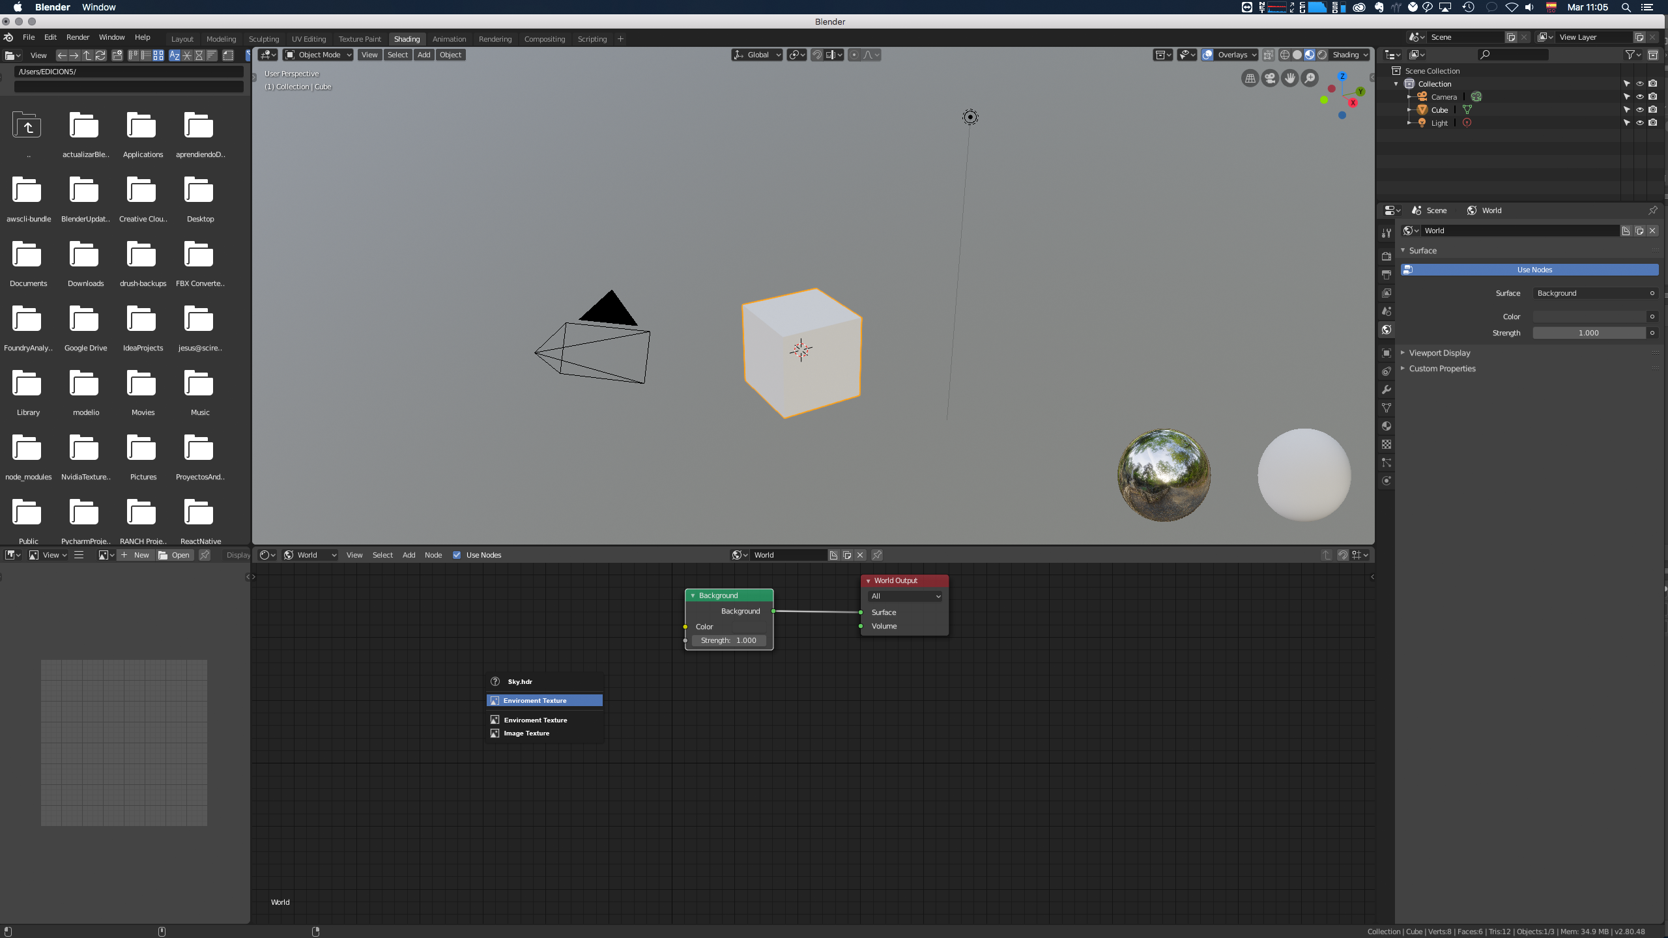Open the Render properties tab icon
The image size is (1668, 938).
click(1387, 256)
